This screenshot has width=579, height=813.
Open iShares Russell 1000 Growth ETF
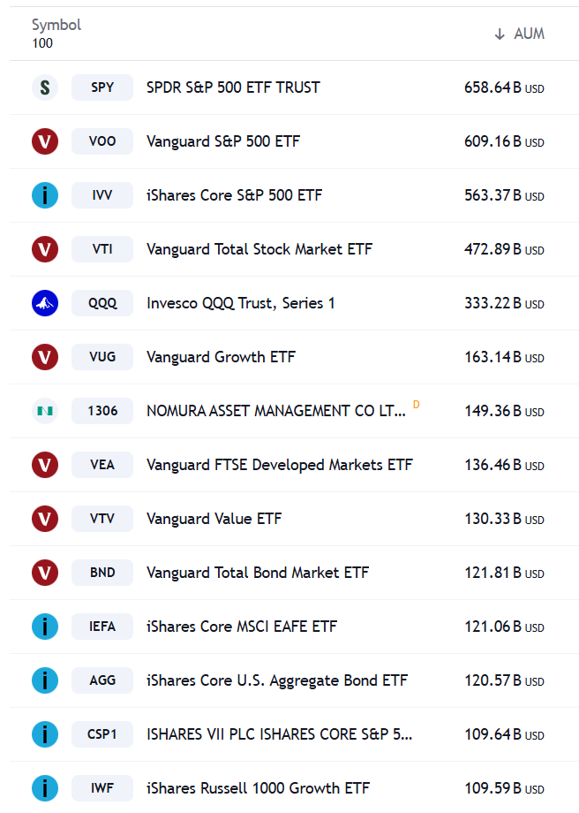pyautogui.click(x=258, y=788)
